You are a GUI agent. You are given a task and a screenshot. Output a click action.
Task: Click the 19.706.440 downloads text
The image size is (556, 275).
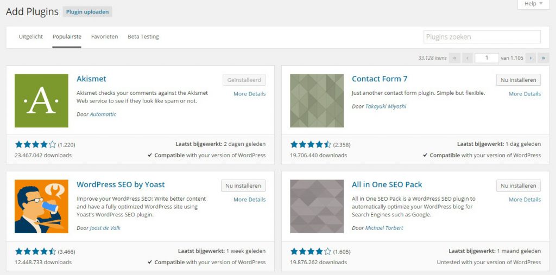pos(318,155)
